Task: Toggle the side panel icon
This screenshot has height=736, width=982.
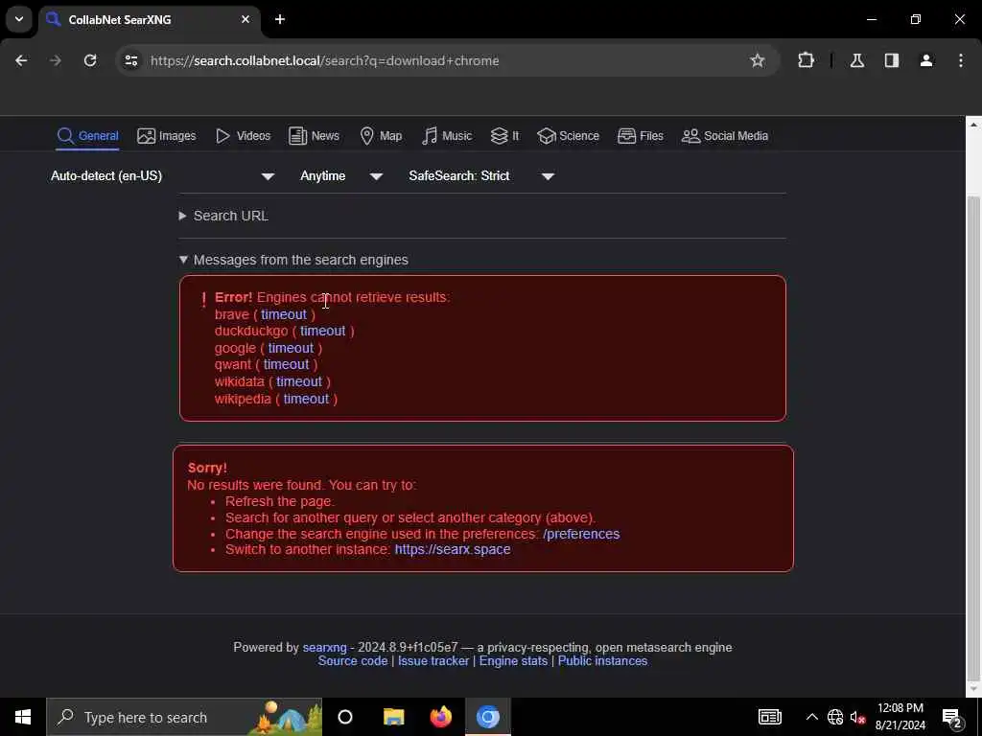Action: (891, 60)
